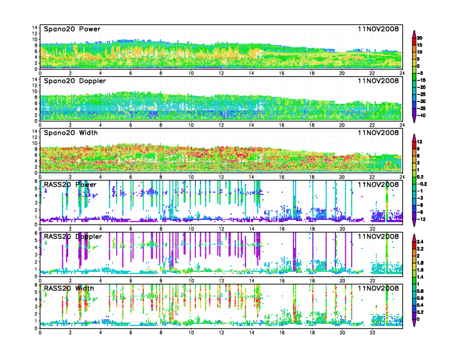Click the "-6" label on the second colorbar

pos(419,205)
